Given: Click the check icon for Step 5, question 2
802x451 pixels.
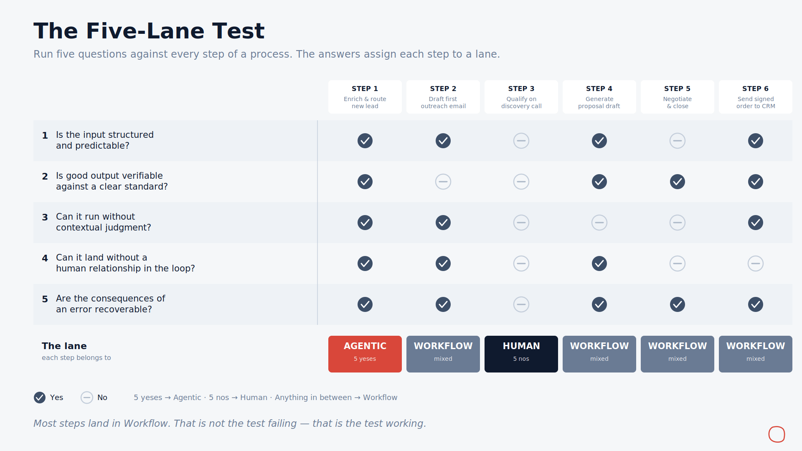Looking at the screenshot, I should 677,182.
